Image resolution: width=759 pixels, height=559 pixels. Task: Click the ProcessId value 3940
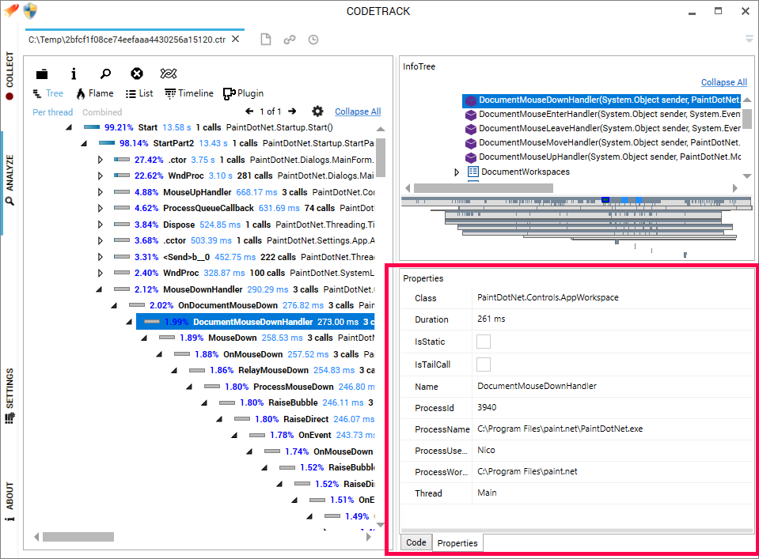[487, 408]
